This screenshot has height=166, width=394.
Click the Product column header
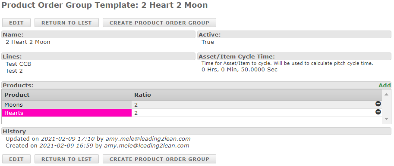pyautogui.click(x=66, y=95)
